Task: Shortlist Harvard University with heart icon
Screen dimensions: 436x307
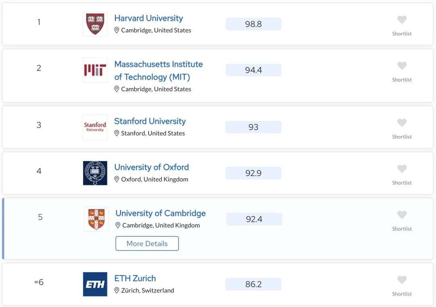Action: 402,20
